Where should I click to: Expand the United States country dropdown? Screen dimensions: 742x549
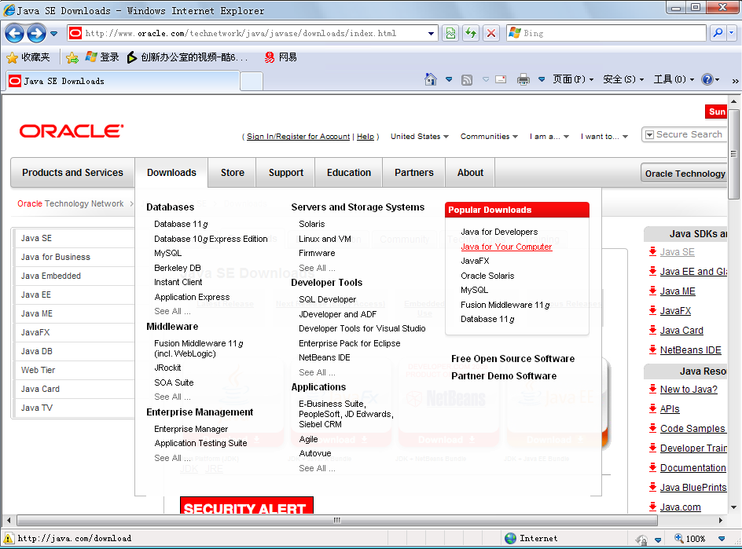[x=419, y=136]
